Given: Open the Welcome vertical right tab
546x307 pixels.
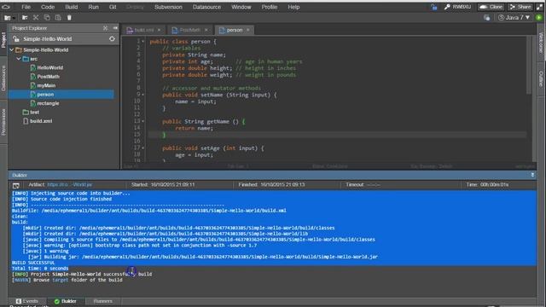Looking at the screenshot, I should (541, 43).
